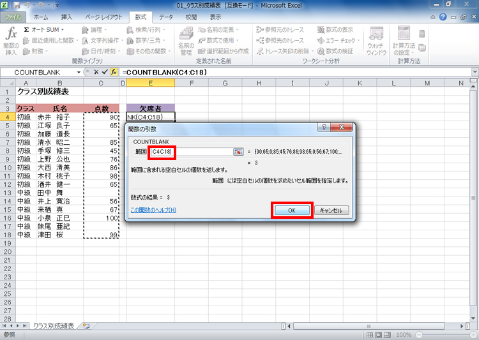Click the 欠席者 header cell

pos(151,108)
